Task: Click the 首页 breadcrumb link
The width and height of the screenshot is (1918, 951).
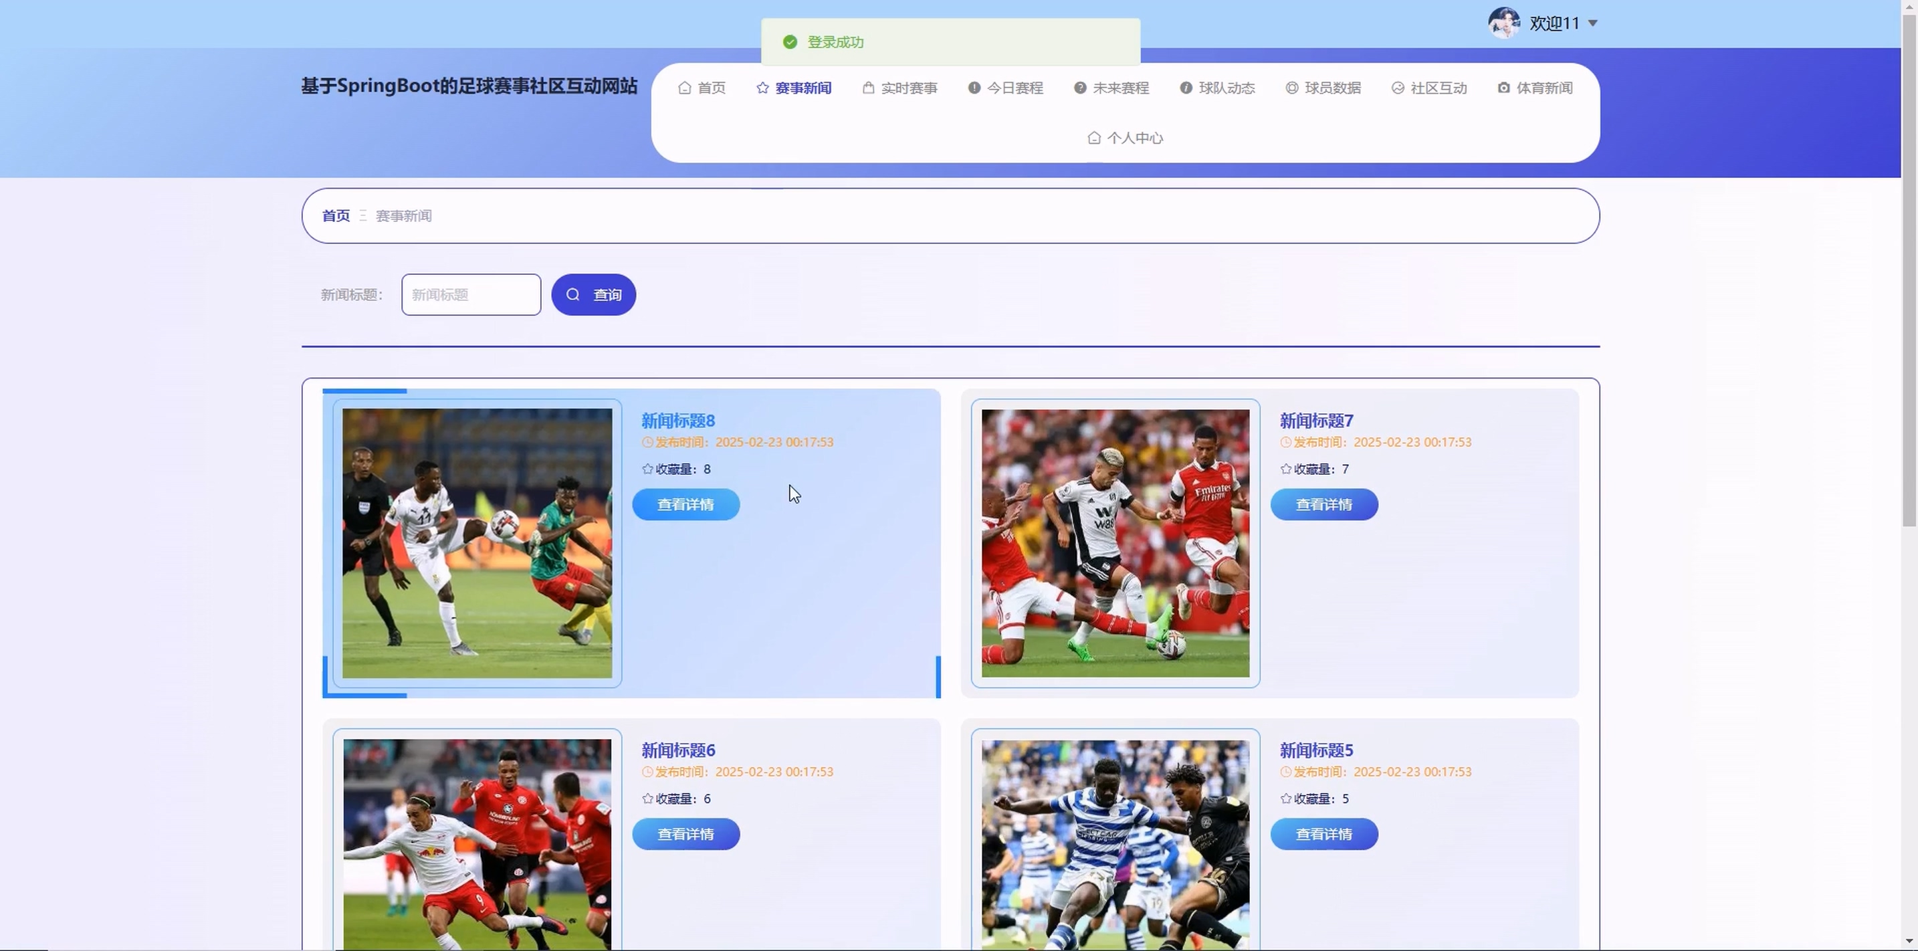Action: (336, 216)
